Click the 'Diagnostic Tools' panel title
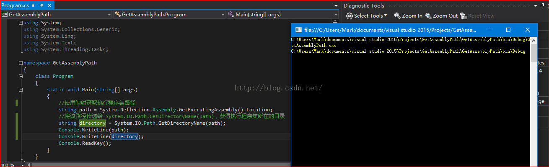Viewport: 549px width, 167px height. coord(363,6)
